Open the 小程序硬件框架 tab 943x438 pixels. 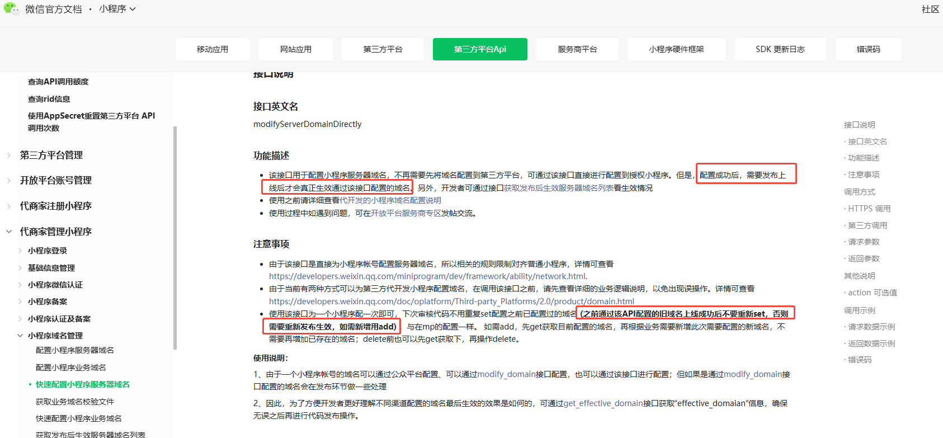point(676,49)
